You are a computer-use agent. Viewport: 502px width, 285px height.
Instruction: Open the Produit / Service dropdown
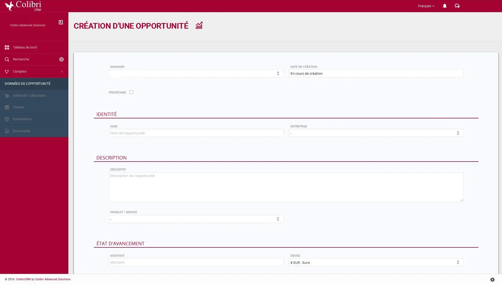click(196, 219)
